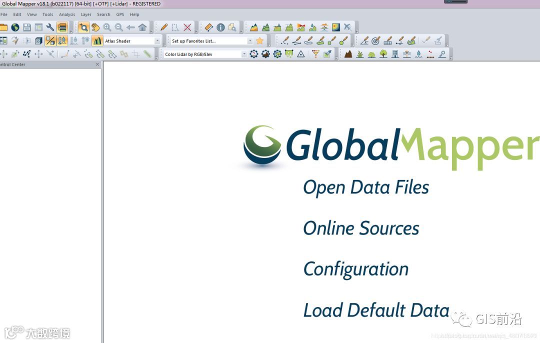Open the GPS menu
The image size is (540, 343).
click(x=120, y=14)
